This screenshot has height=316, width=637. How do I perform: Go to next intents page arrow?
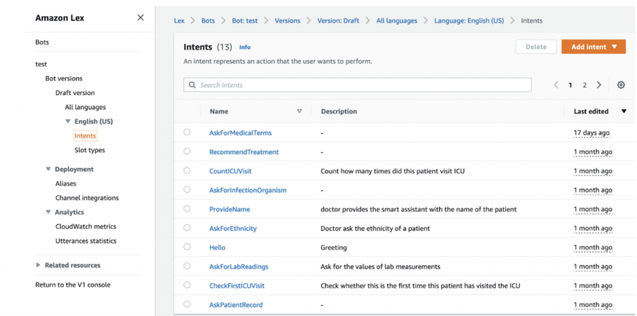coord(599,85)
